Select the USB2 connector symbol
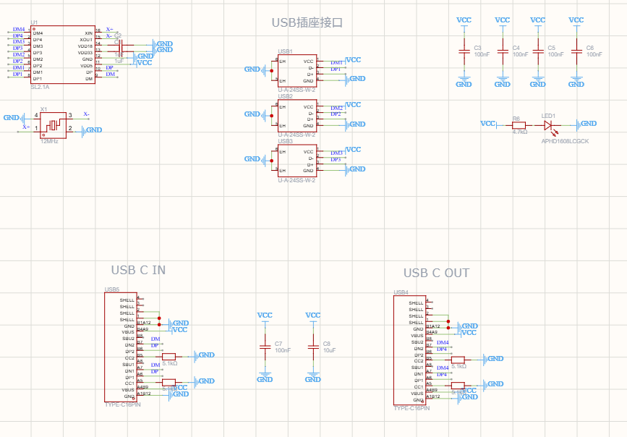The height and width of the screenshot is (437, 627). 297,116
